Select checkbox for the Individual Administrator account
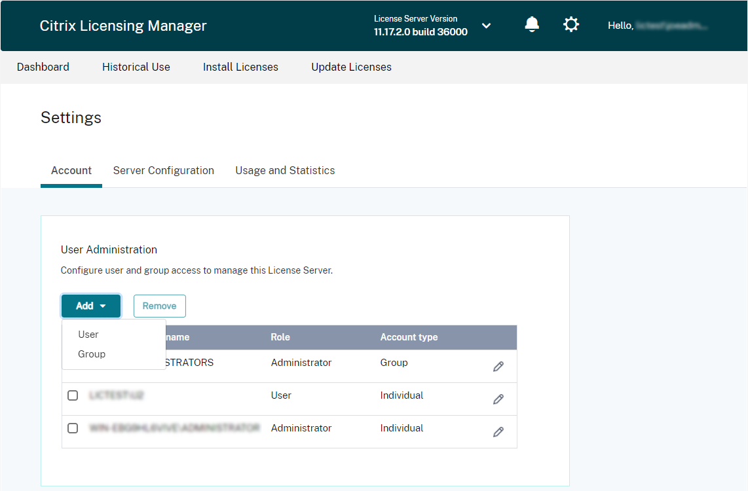 pyautogui.click(x=73, y=428)
